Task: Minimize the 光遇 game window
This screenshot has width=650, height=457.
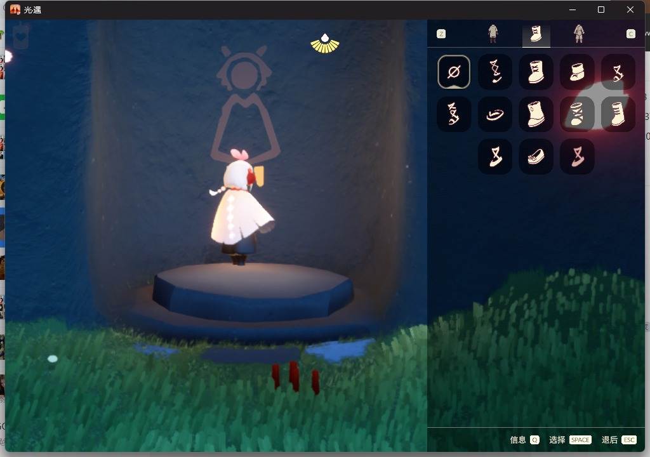Action: 573,10
